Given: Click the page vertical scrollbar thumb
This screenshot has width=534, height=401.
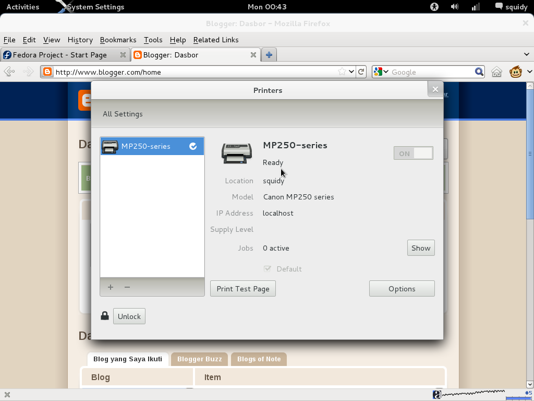Looking at the screenshot, I should [530, 155].
